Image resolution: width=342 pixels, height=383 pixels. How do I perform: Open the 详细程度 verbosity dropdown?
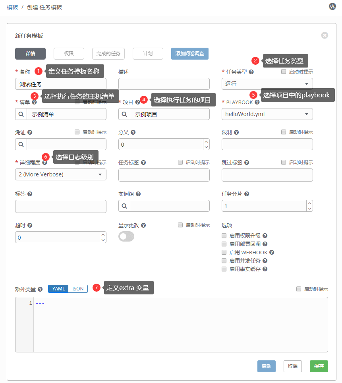click(x=60, y=174)
